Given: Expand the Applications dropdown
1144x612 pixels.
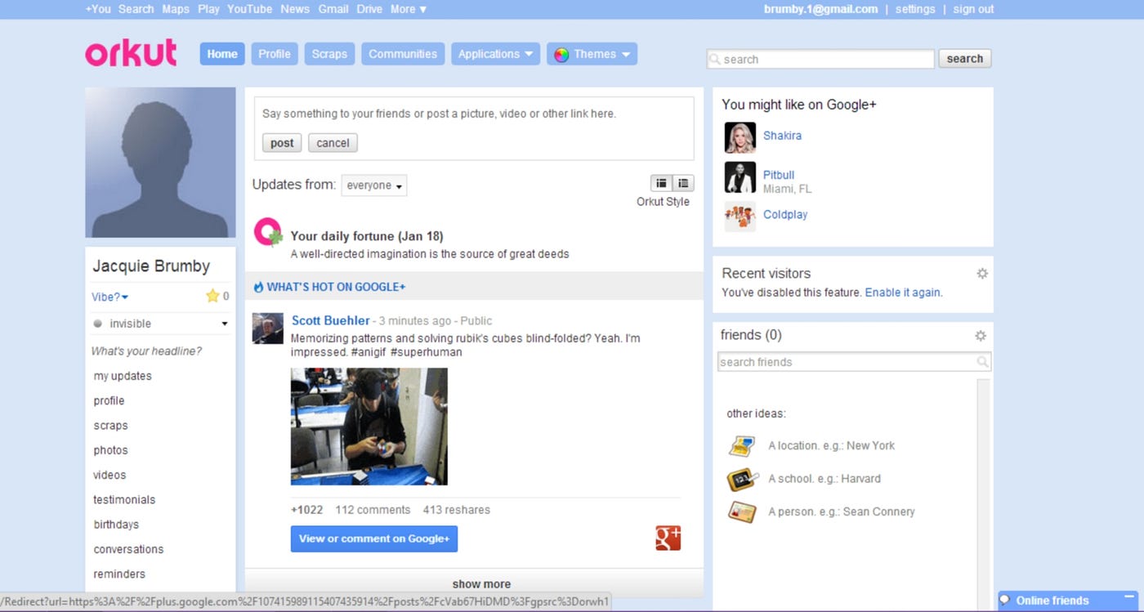Looking at the screenshot, I should tap(495, 54).
